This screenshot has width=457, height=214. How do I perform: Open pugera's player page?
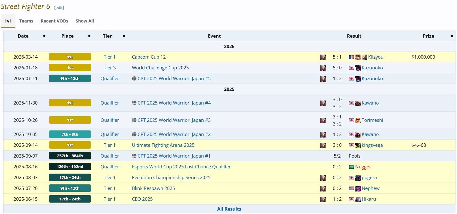click(x=369, y=178)
